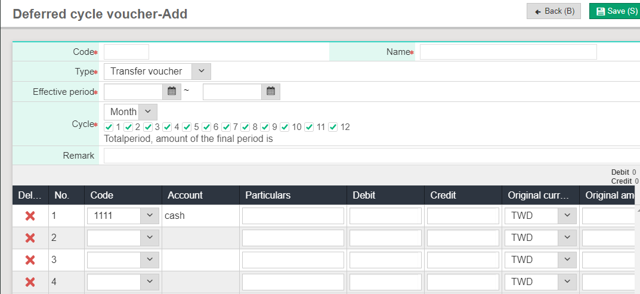Click the Debit column header
The image size is (640, 294).
coord(364,195)
